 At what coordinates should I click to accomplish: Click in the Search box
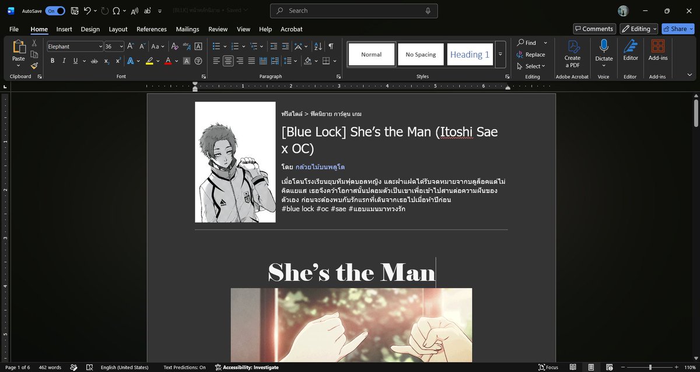(354, 10)
